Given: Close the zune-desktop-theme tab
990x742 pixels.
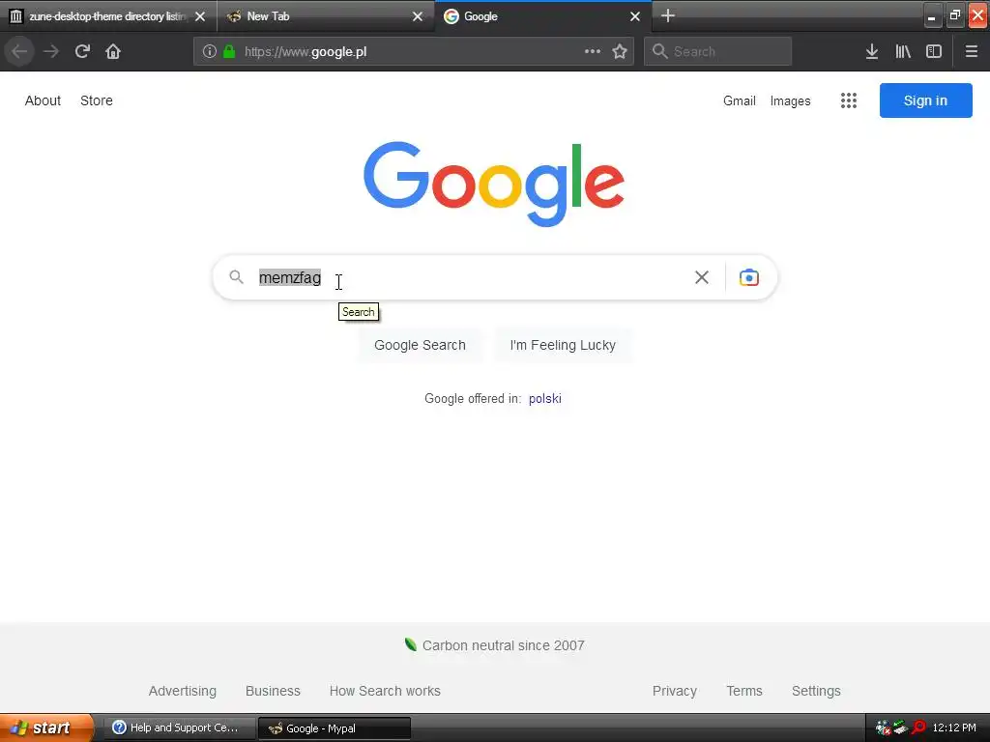Looking at the screenshot, I should coord(200,16).
